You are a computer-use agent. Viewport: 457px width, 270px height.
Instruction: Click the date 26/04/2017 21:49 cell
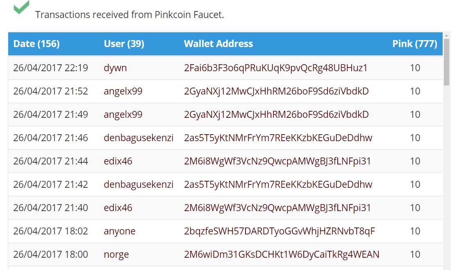click(50, 115)
